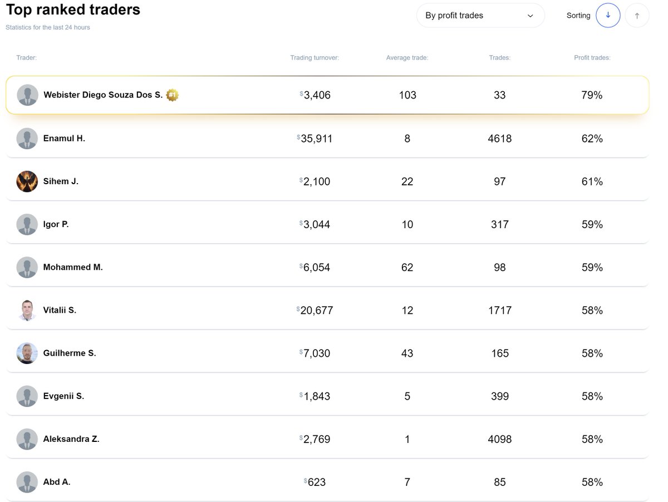Click the 'Top ranked traders' heading

click(x=73, y=9)
